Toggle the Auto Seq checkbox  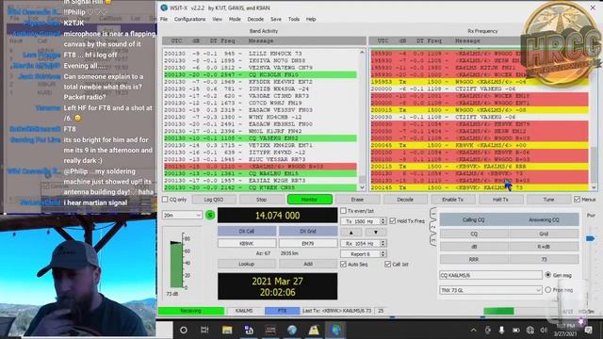click(343, 265)
